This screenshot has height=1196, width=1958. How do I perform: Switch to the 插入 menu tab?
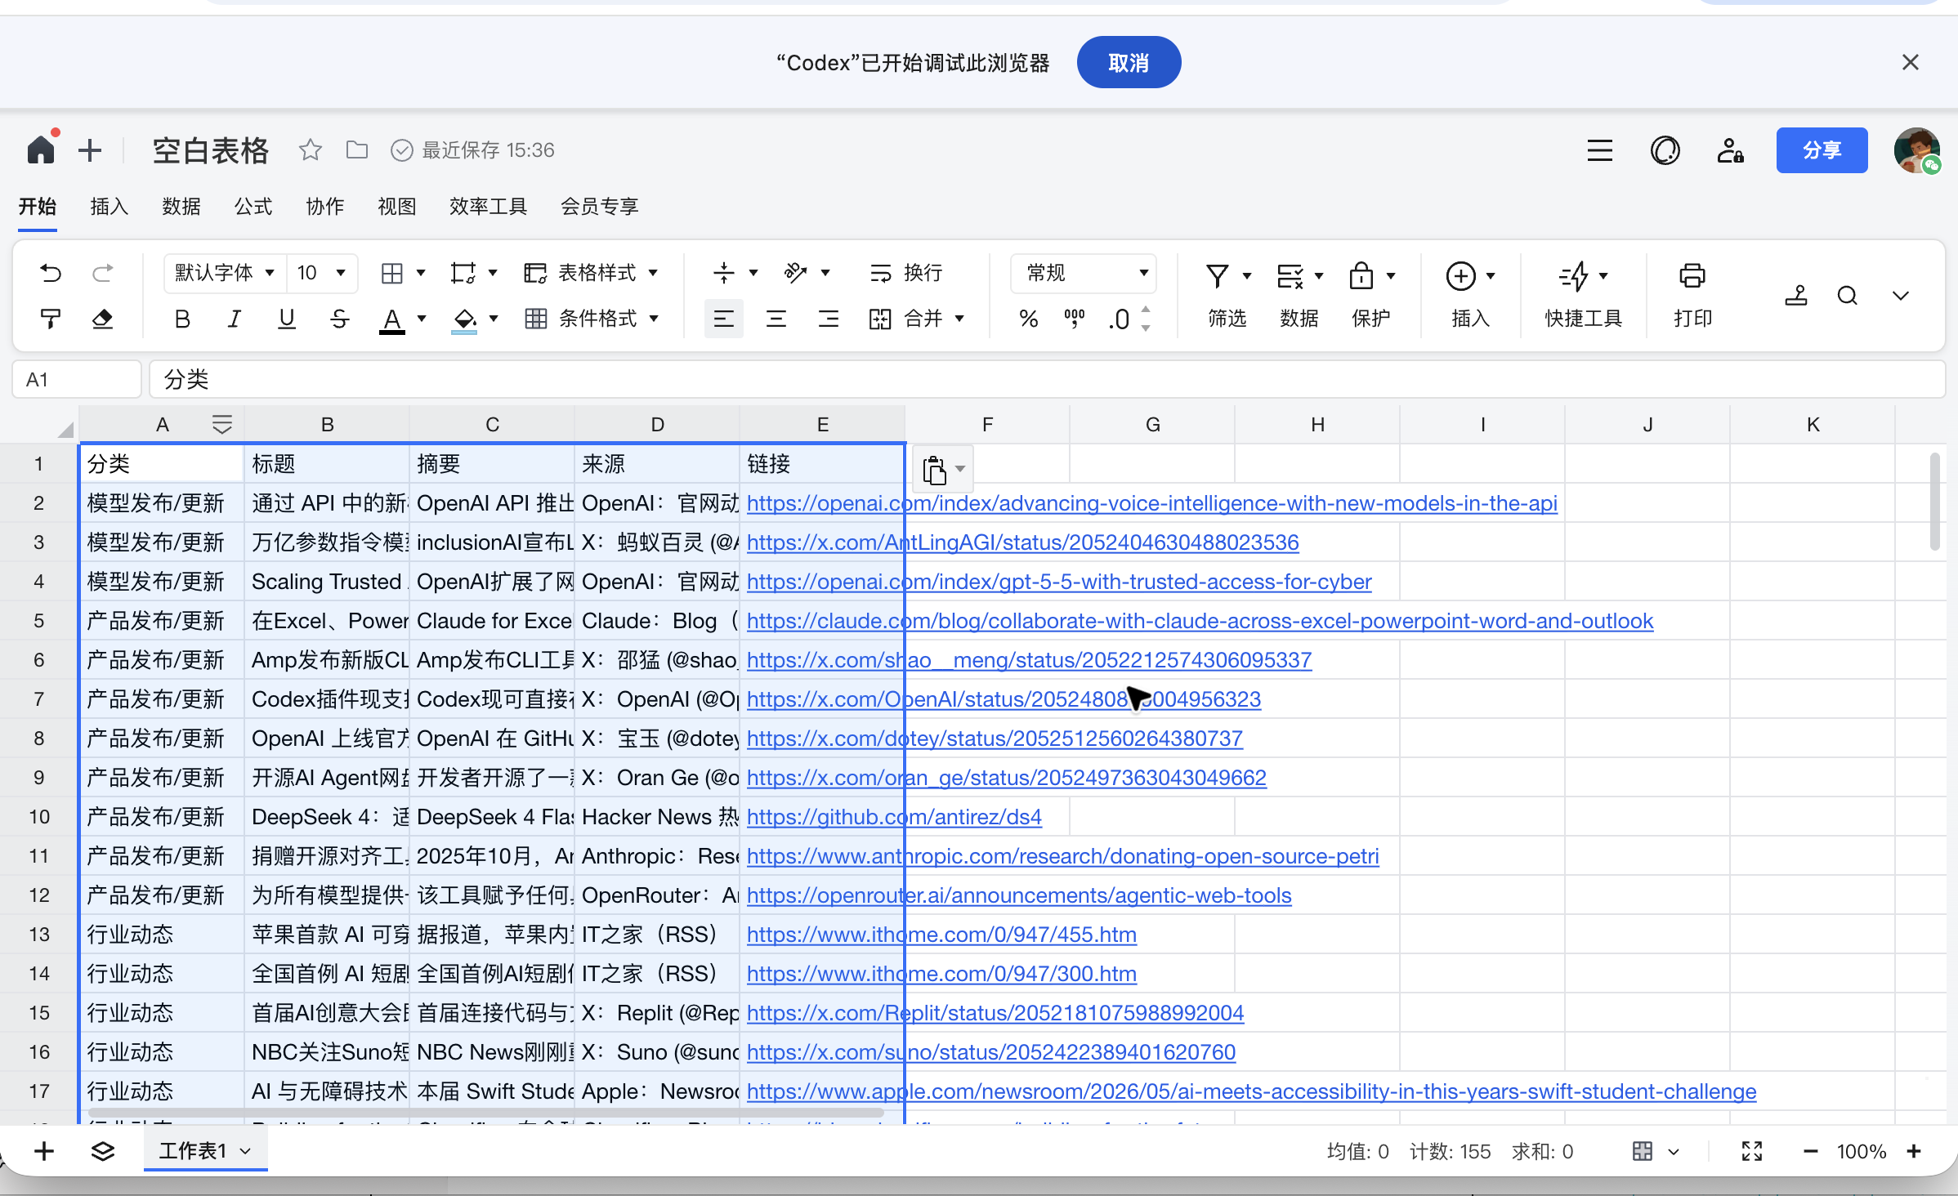[x=110, y=206]
